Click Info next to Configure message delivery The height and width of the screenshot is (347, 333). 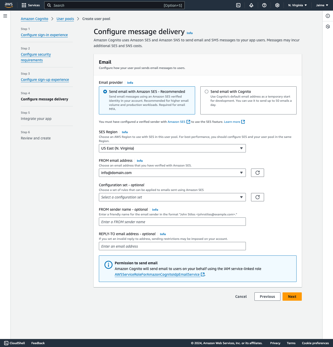tap(190, 33)
